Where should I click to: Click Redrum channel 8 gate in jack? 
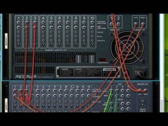click(x=76, y=36)
